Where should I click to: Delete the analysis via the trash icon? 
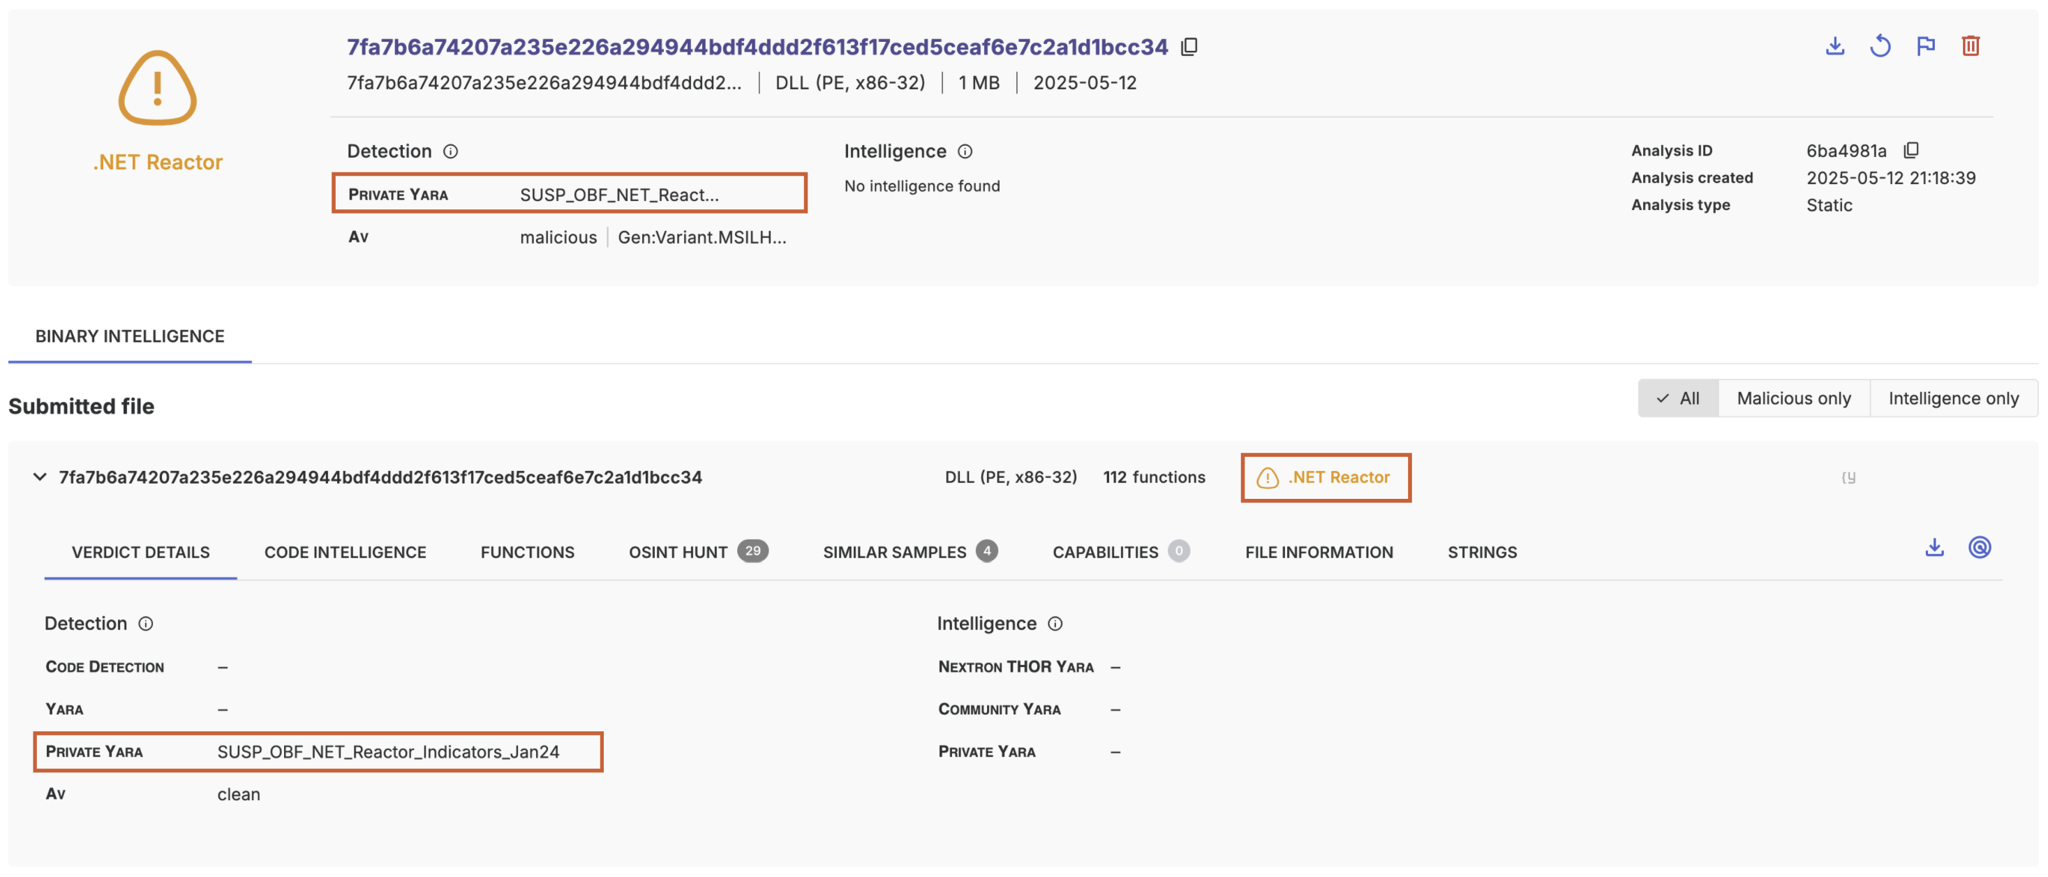tap(1970, 46)
